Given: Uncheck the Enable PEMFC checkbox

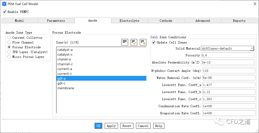Looking at the screenshot, I should tap(5, 12).
